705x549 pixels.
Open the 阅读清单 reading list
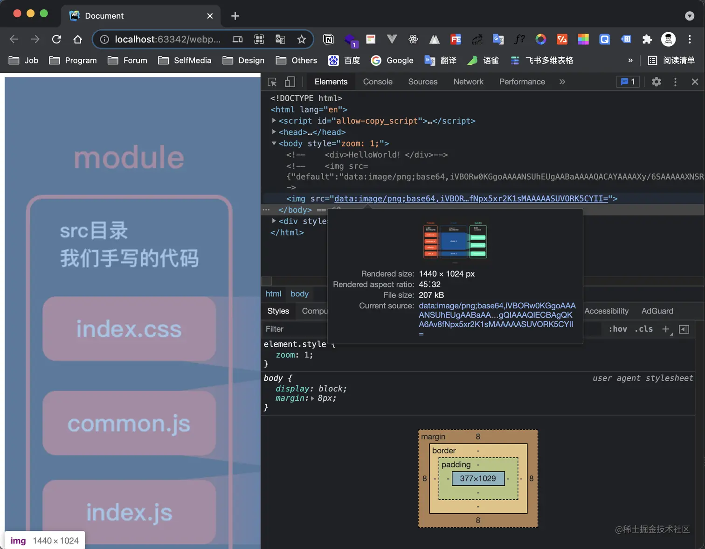click(x=671, y=60)
